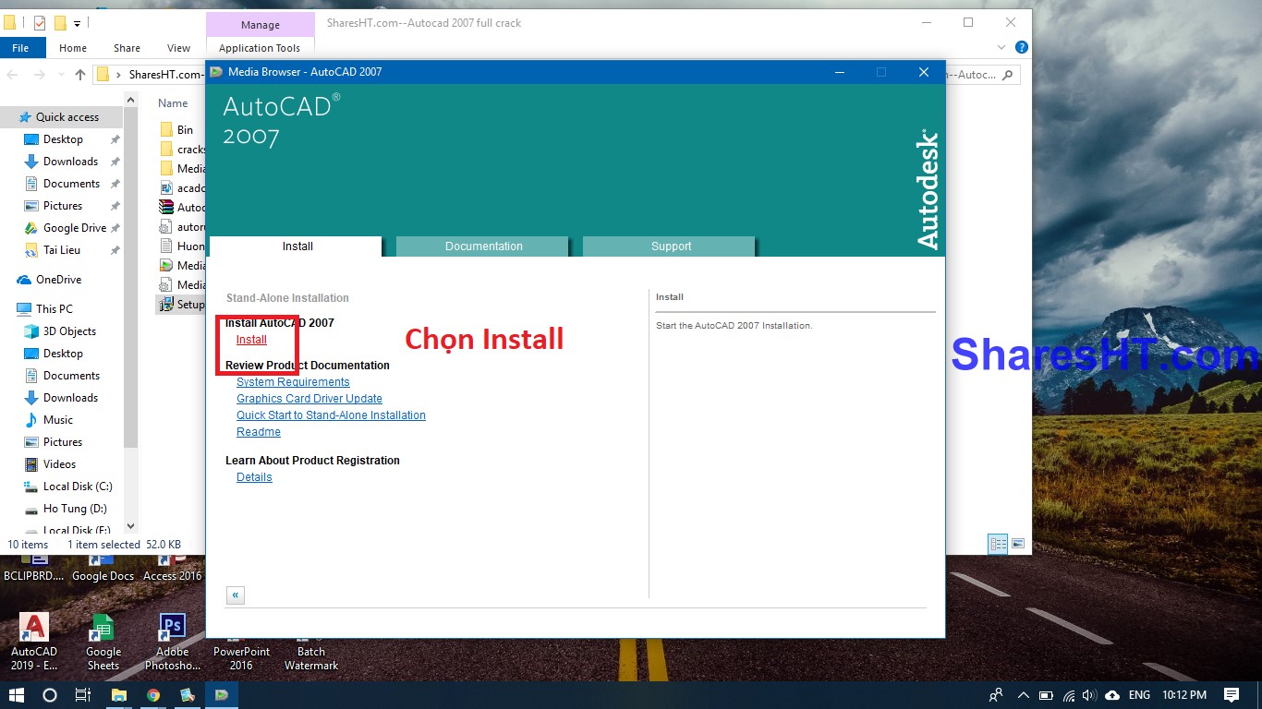Open the recent locations dropdown arrow
This screenshot has width=1262, height=709.
tap(60, 75)
